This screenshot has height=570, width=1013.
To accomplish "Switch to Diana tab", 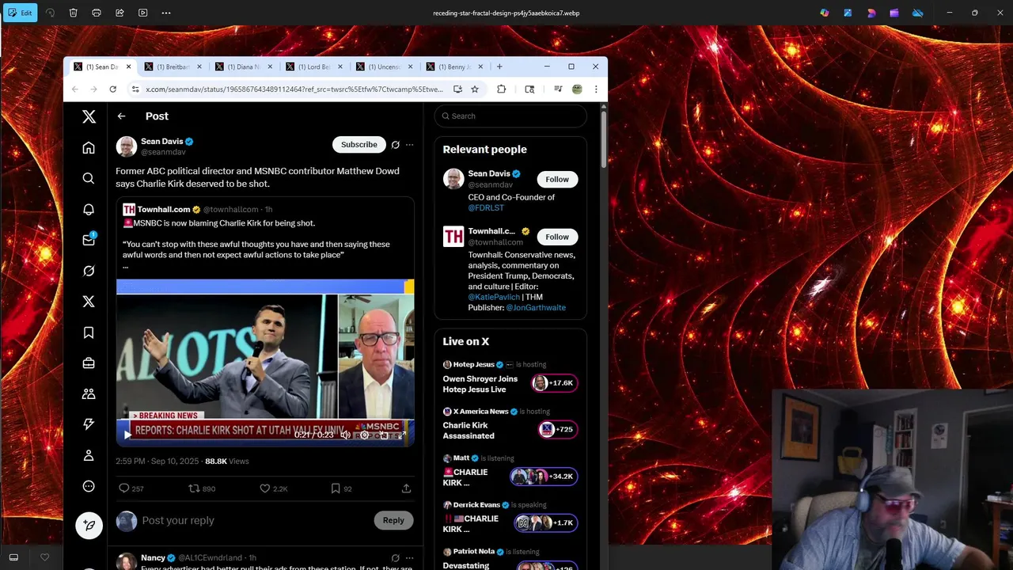I will pyautogui.click(x=242, y=66).
